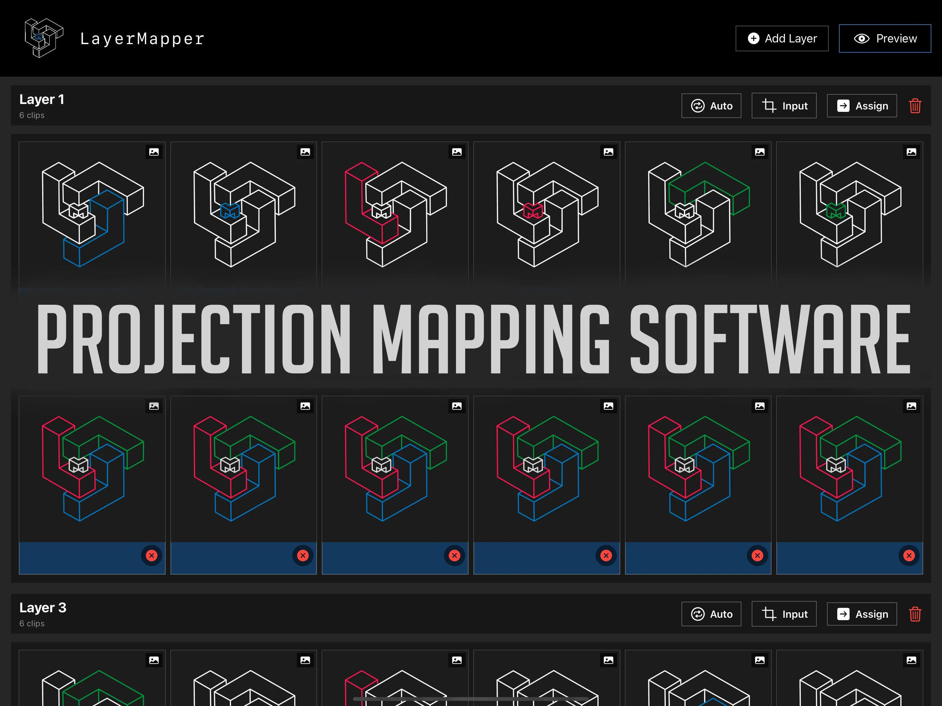Screen dimensions: 942x706
Task: Click the Layer 3 title text
Action: [42, 608]
